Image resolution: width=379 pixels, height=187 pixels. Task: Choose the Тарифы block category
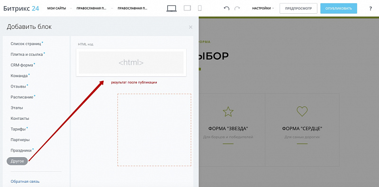18,129
